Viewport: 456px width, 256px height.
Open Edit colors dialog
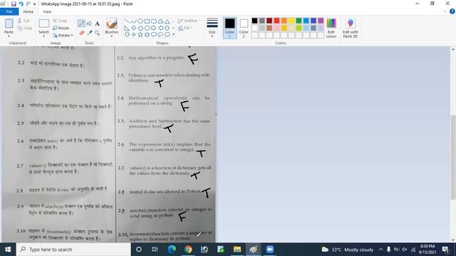tap(331, 28)
